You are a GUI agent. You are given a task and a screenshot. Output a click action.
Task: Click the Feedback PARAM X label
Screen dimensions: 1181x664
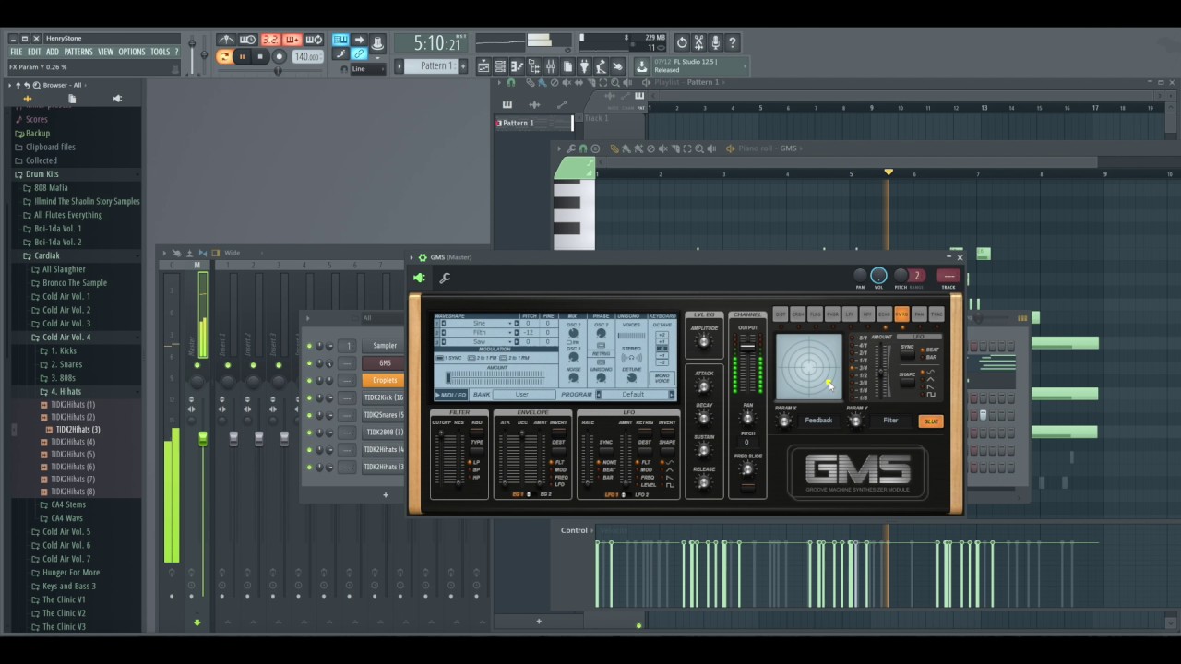click(x=818, y=421)
